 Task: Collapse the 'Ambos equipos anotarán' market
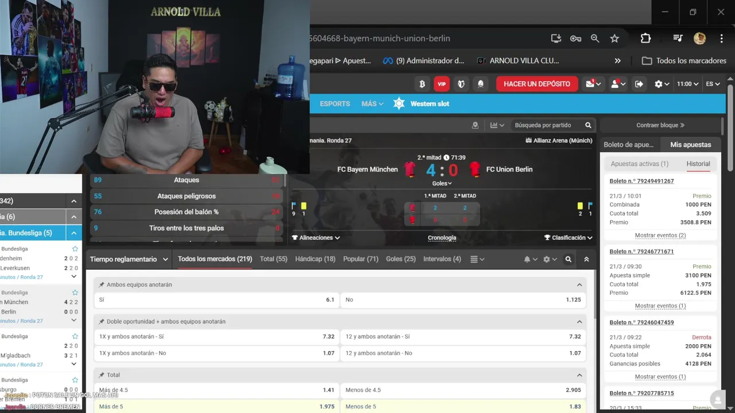[579, 285]
